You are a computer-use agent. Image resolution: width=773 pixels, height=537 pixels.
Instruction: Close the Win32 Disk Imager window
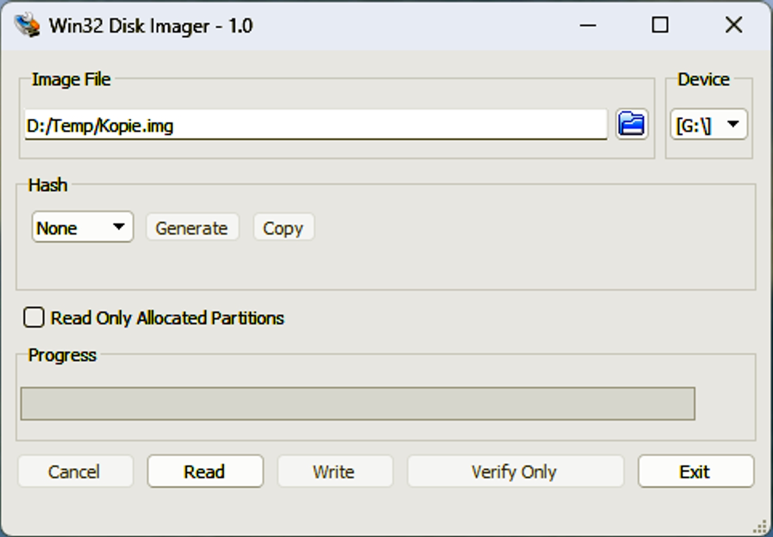(734, 25)
